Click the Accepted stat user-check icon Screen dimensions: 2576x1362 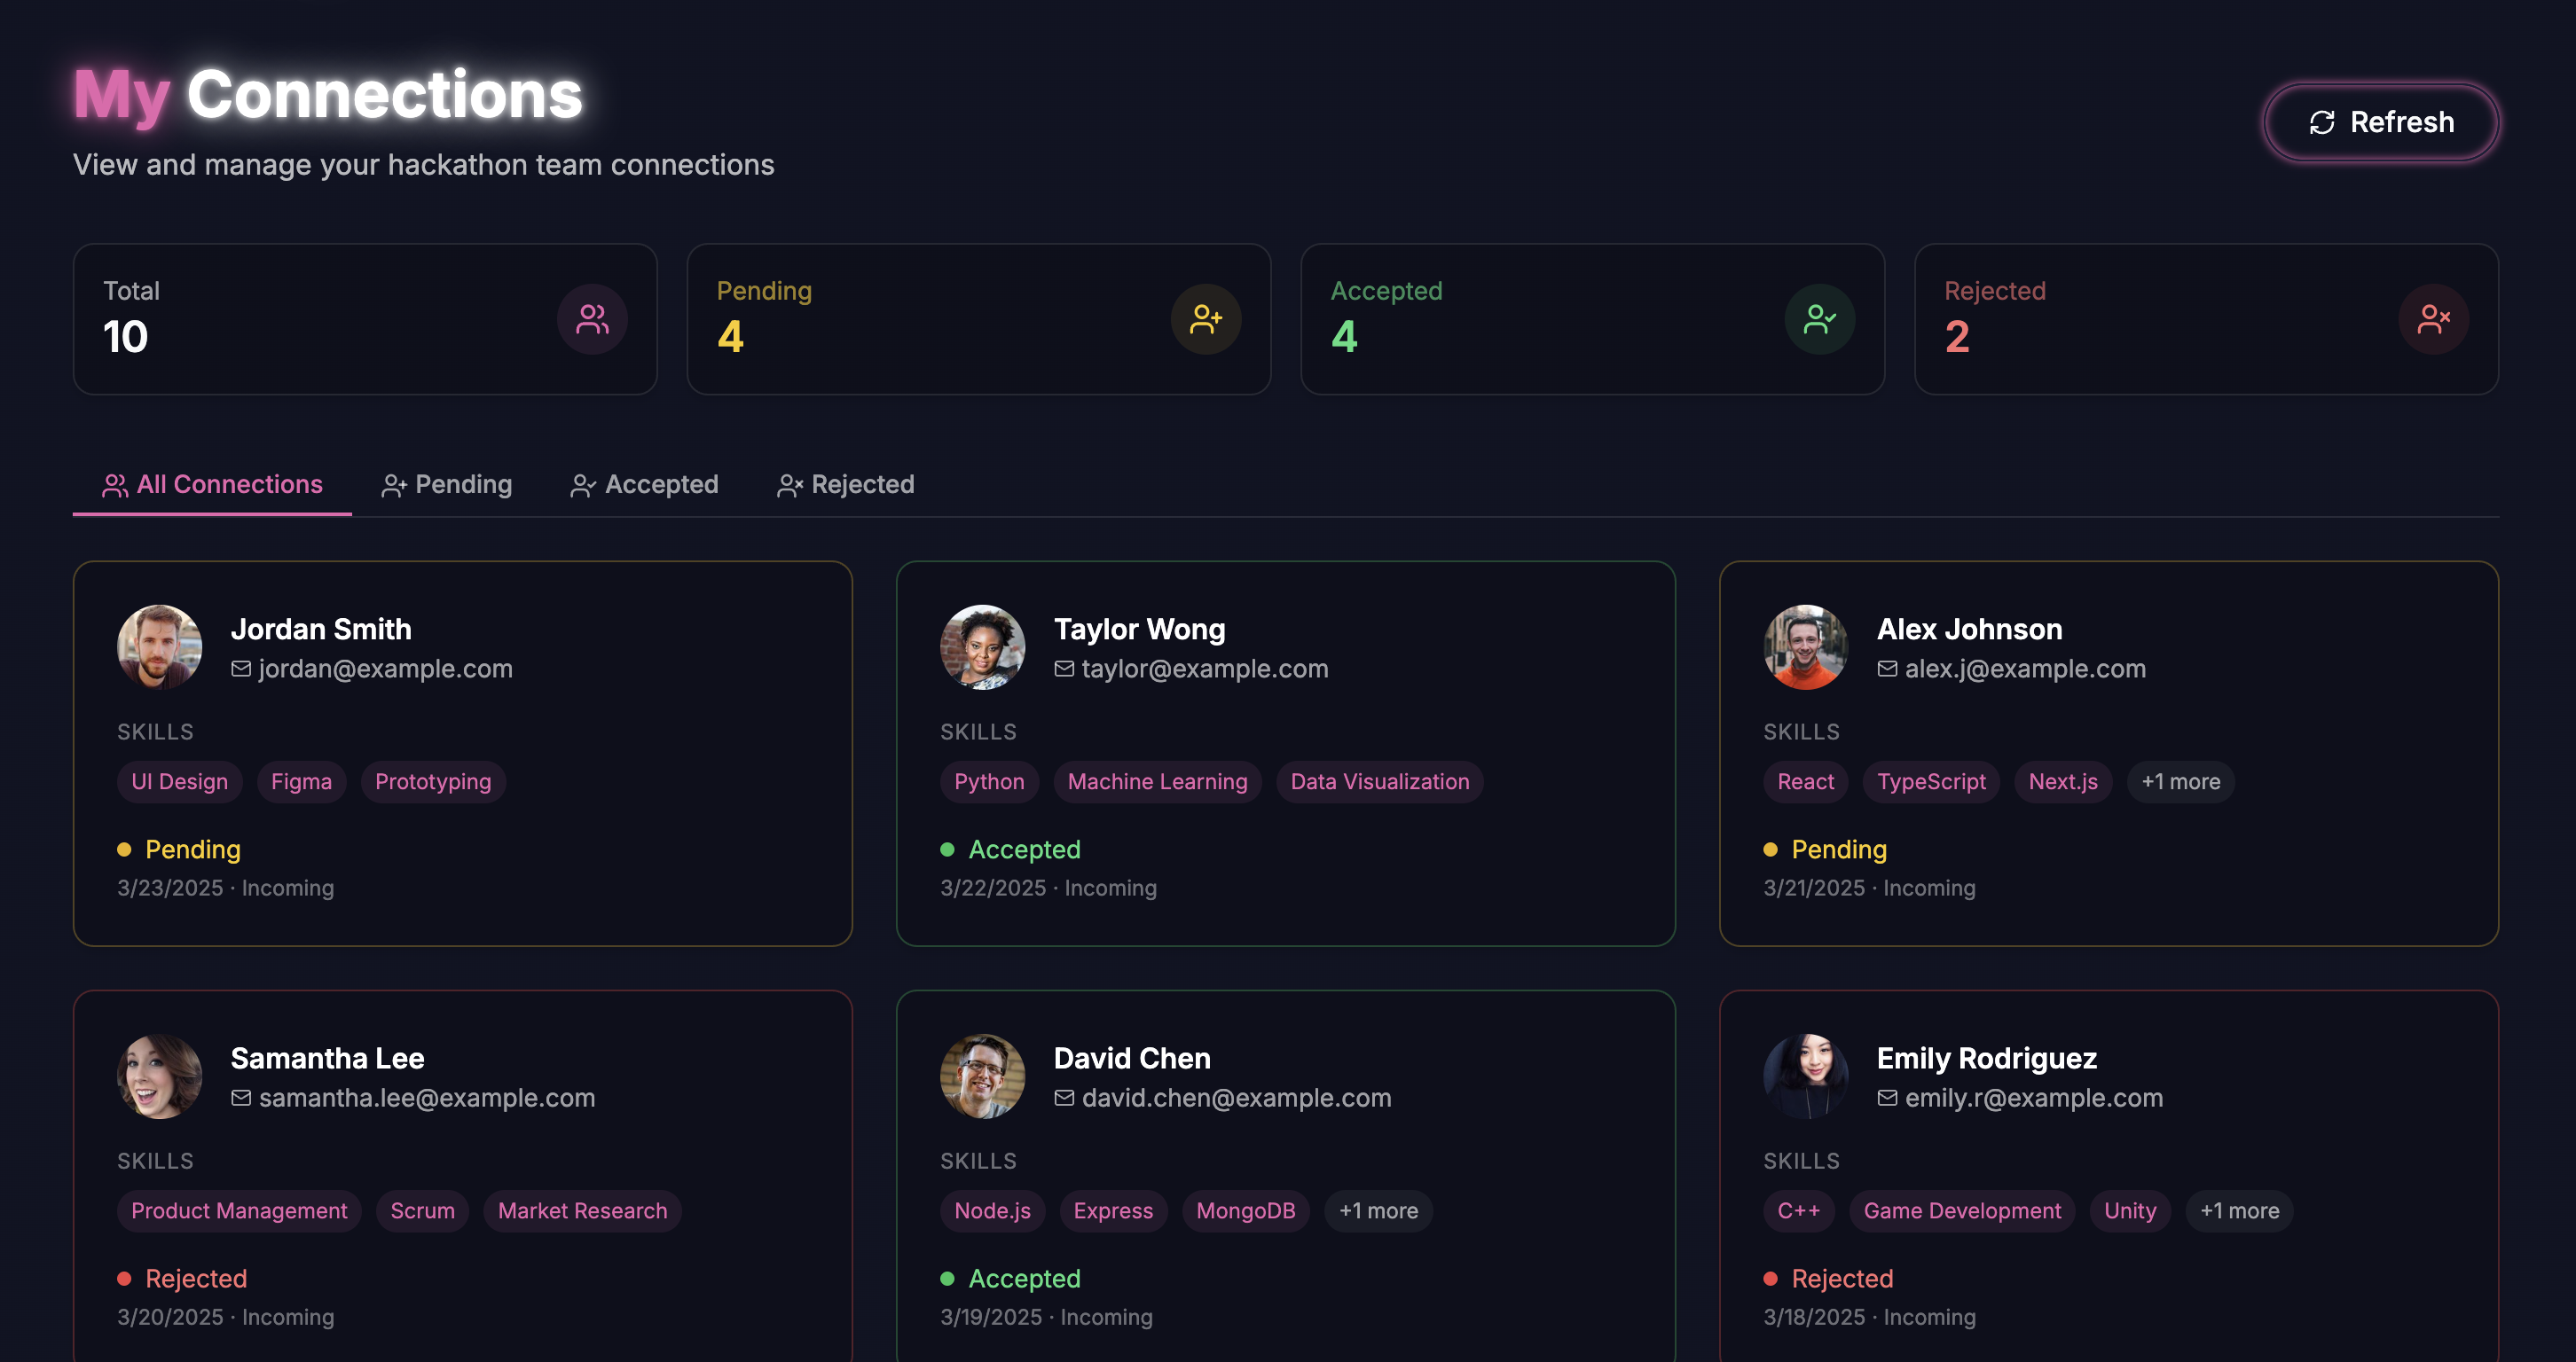point(1819,320)
